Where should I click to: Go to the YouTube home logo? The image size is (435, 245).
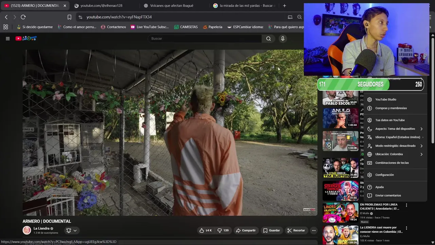coord(26,38)
